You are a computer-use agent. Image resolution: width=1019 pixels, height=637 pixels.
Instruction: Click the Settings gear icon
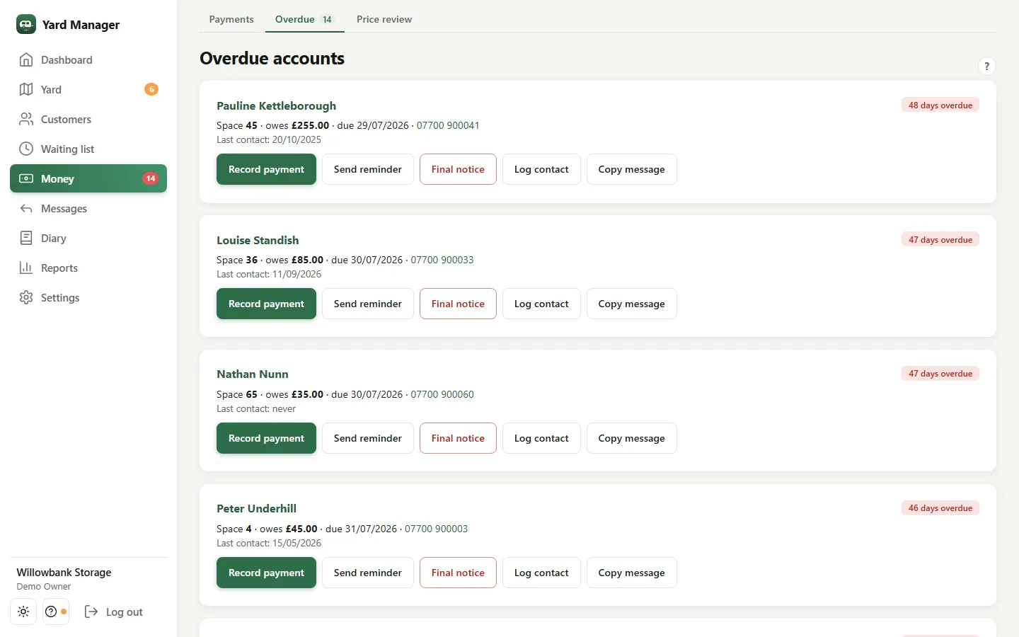point(26,298)
